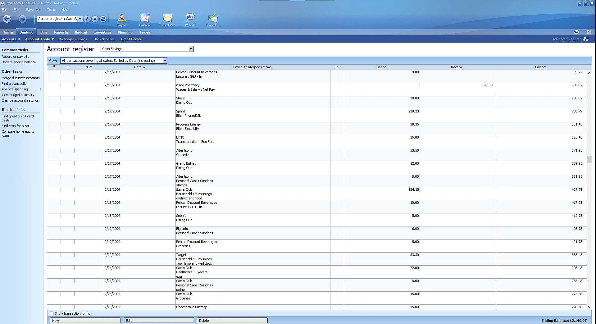Screen dimensions: 596x324
Task: Open the Cash Savings account dropdown
Action: [x=191, y=49]
